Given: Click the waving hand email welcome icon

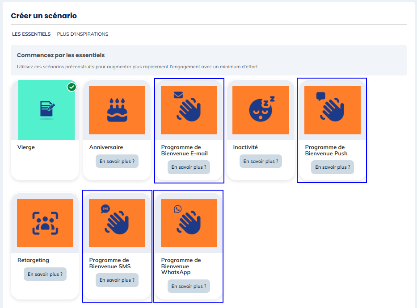Looking at the screenshot, I should click(189, 110).
